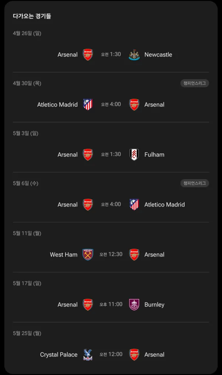Click Arsenal crest in the Burnley match
The width and height of the screenshot is (222, 375).
[88, 305]
